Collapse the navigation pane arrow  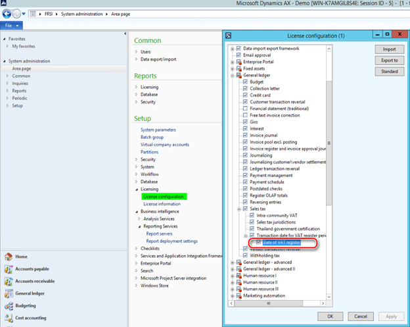(x=125, y=34)
